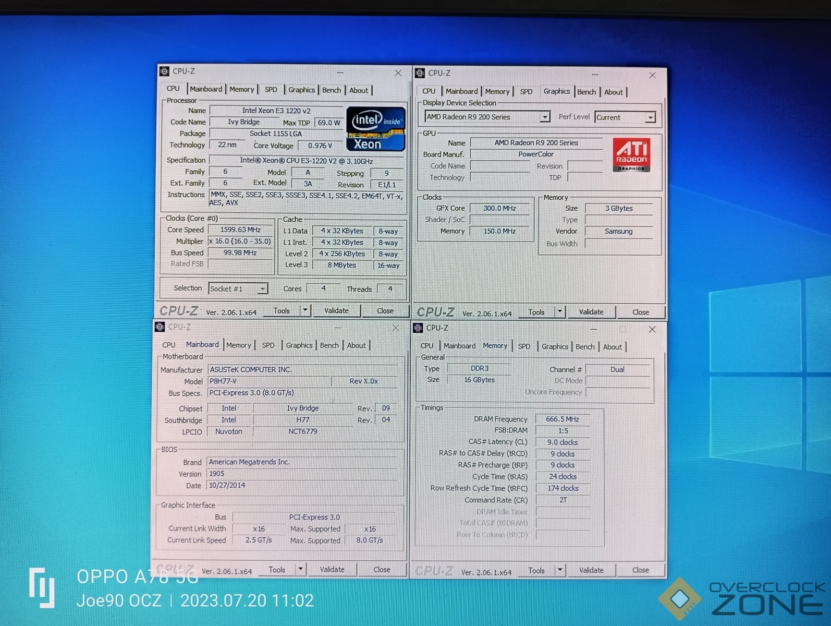This screenshot has width=831, height=626.
Task: Click Close button in Memory window
Action: click(x=641, y=570)
